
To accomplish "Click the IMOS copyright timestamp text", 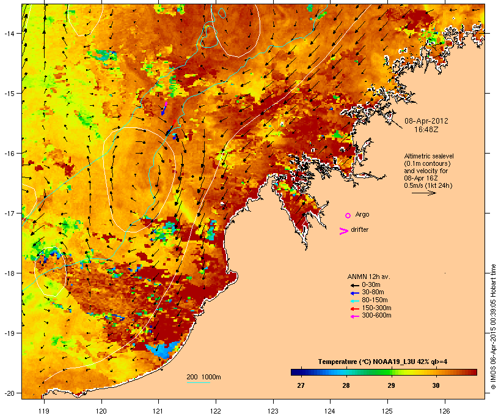I will 494,327.
